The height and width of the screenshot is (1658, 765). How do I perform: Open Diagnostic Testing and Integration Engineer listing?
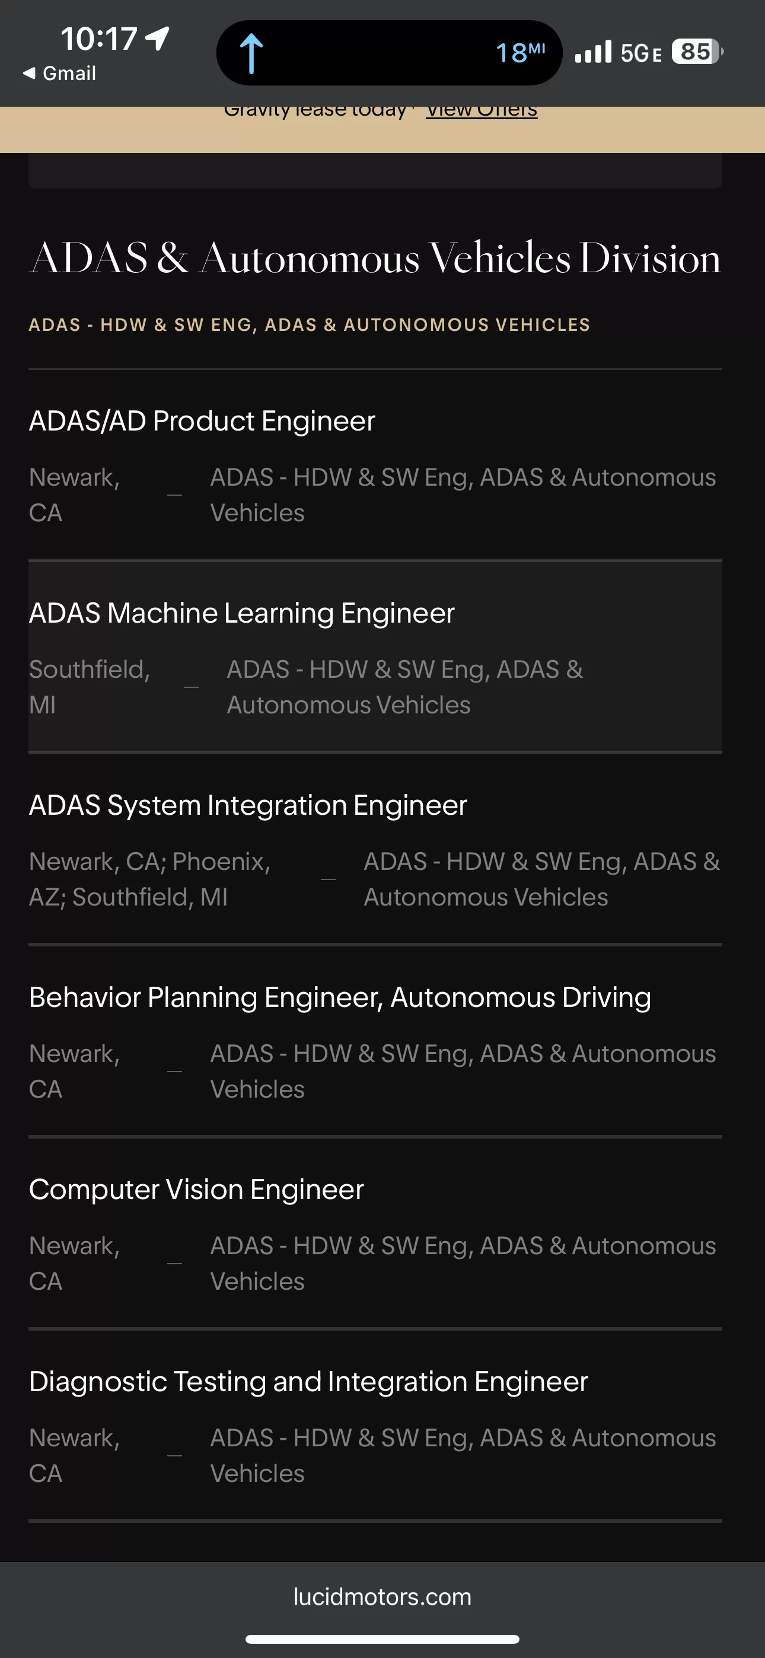[375, 1425]
